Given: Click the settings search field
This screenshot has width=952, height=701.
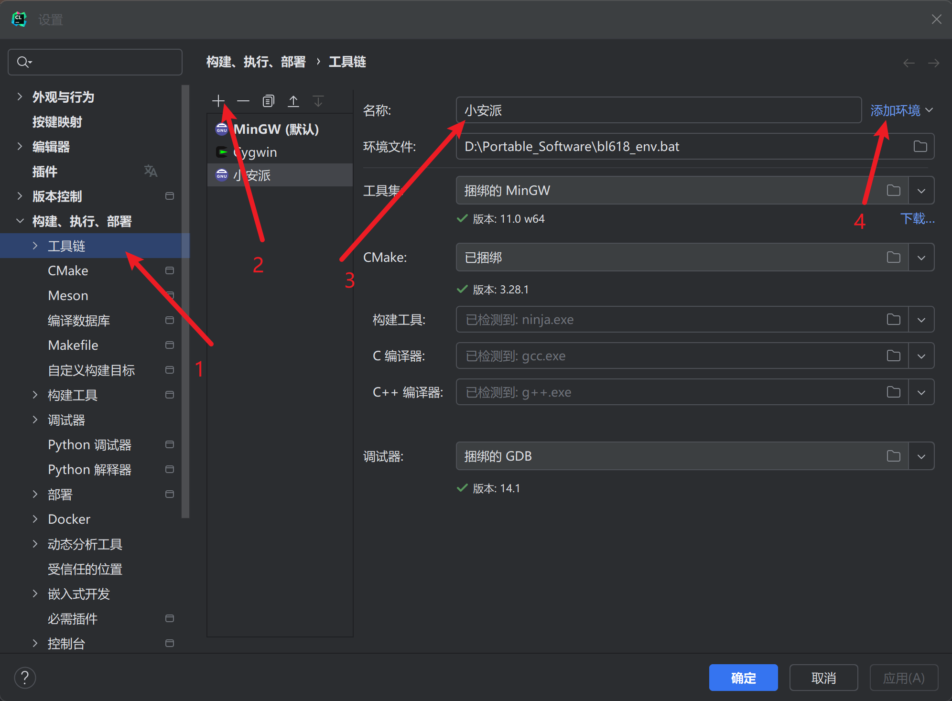Looking at the screenshot, I should tap(95, 62).
